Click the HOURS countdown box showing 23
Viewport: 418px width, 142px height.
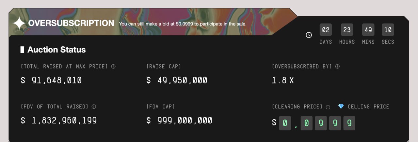pyautogui.click(x=347, y=30)
